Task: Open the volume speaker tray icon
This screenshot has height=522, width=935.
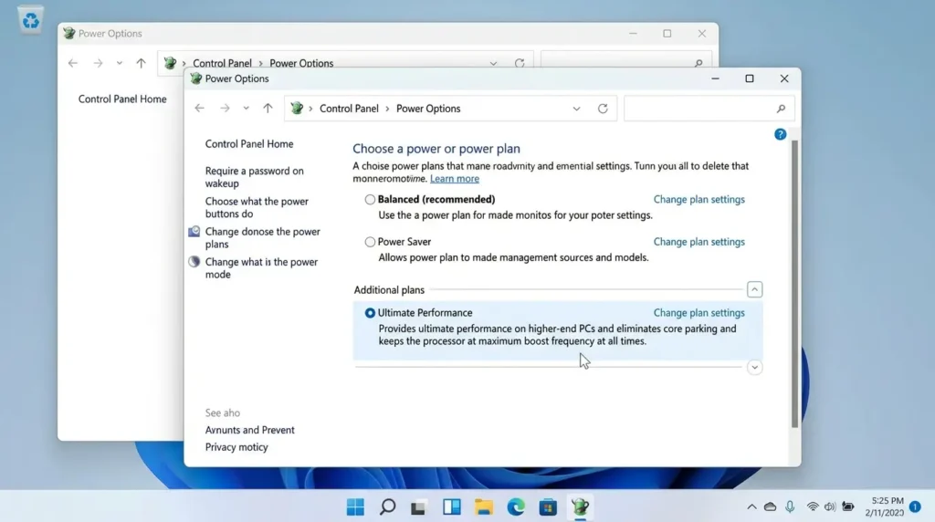Action: [x=829, y=507]
